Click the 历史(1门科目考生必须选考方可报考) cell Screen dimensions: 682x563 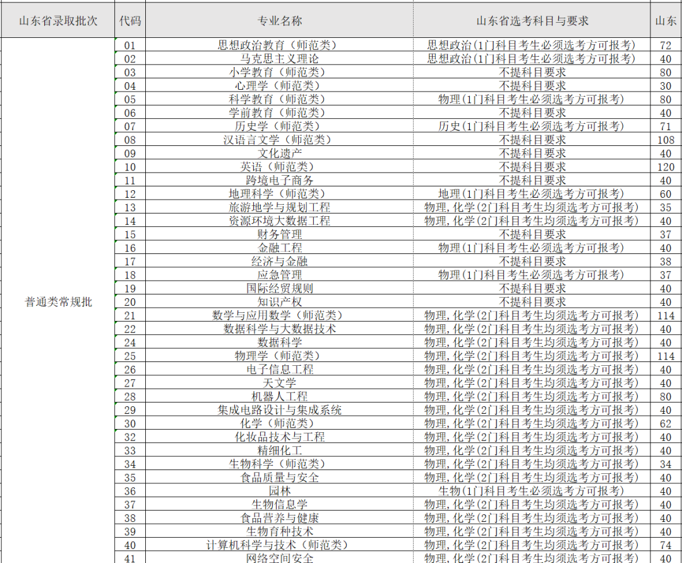pyautogui.click(x=532, y=126)
